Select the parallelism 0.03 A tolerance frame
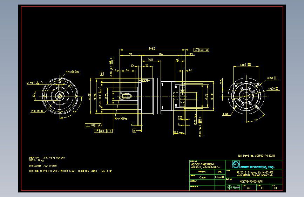This screenshot has width=304, height=197. pos(201,50)
